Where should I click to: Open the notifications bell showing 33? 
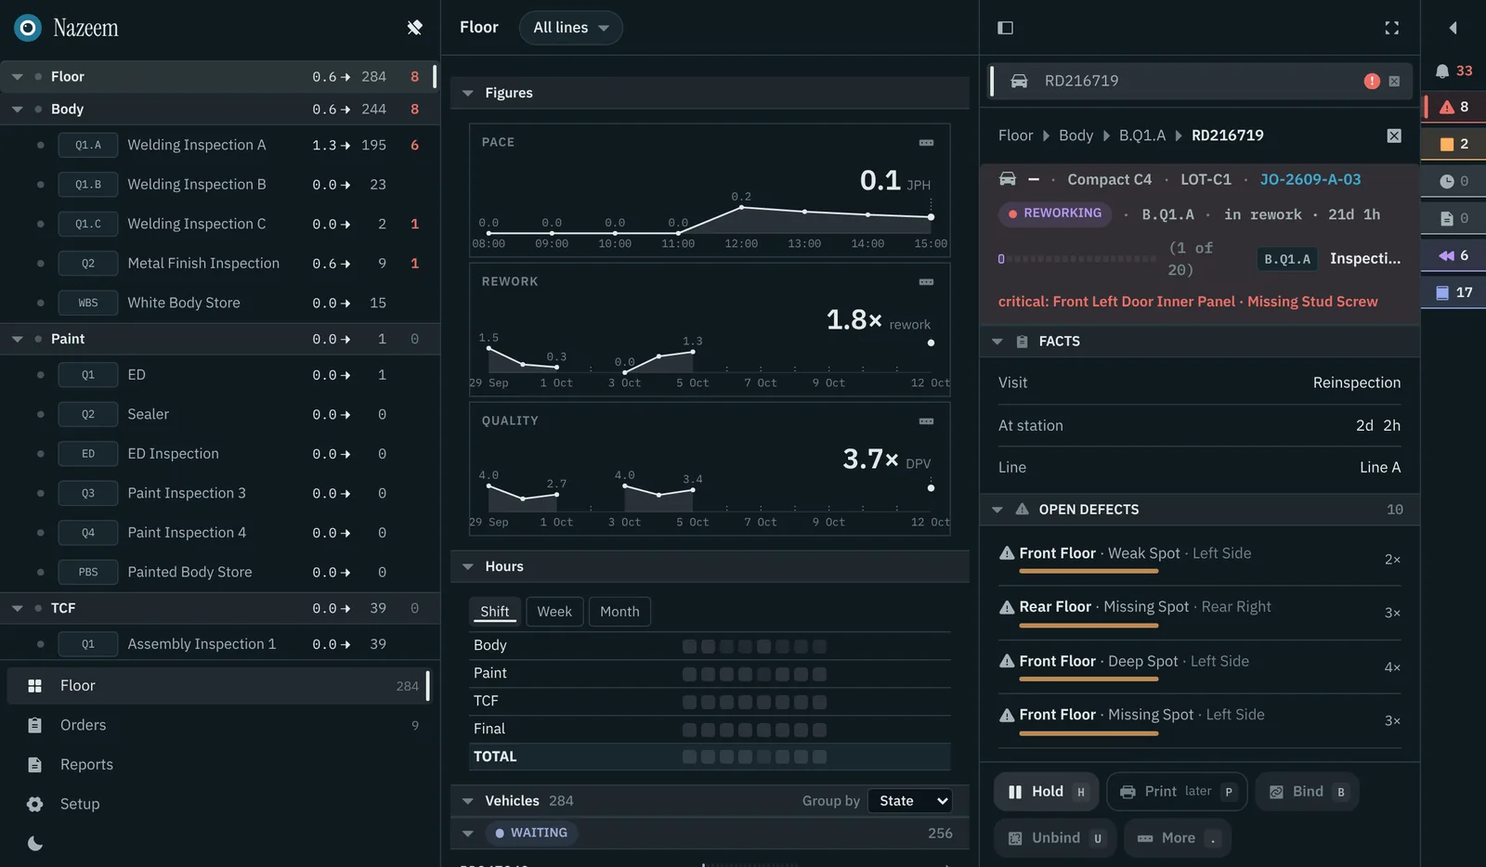pyautogui.click(x=1453, y=71)
